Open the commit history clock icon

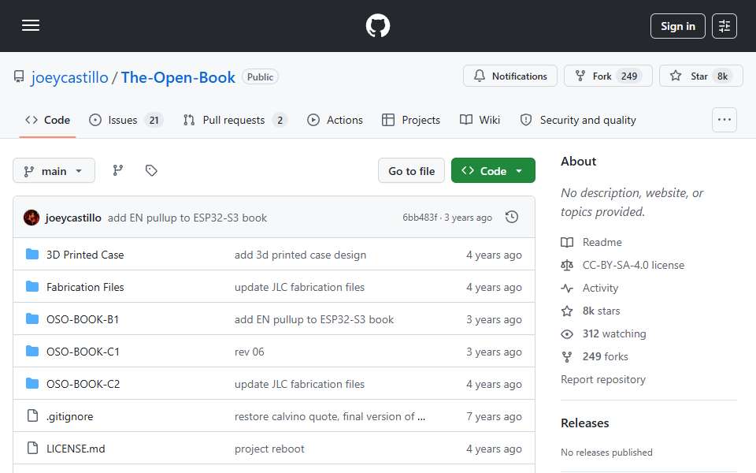(x=512, y=218)
